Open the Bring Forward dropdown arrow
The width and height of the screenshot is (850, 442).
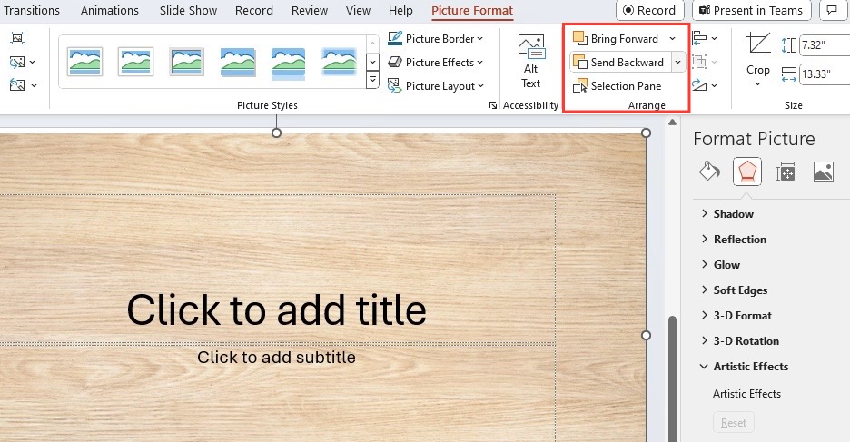tap(672, 38)
